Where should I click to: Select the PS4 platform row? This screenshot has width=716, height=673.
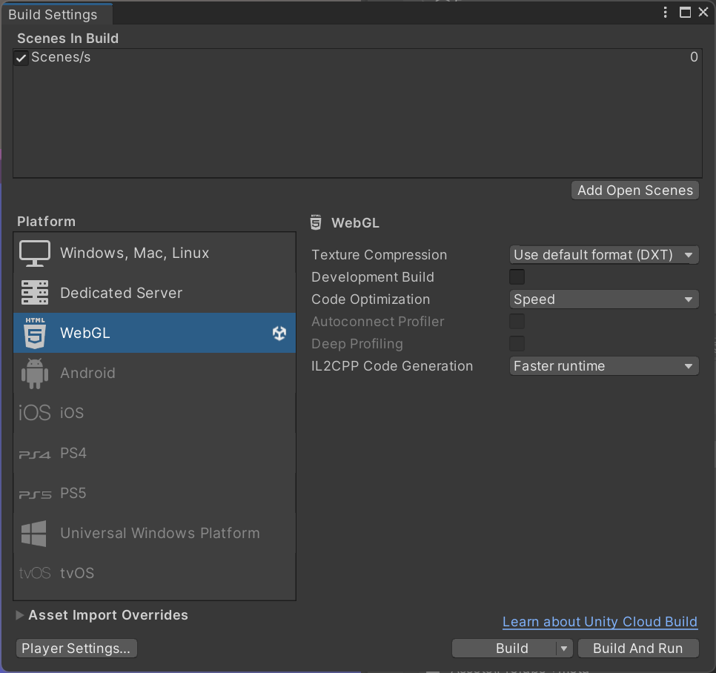[x=154, y=453]
